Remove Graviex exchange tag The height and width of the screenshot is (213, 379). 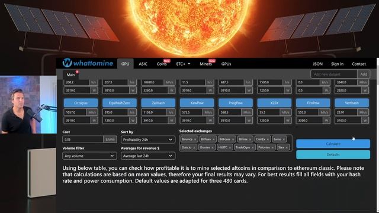click(x=213, y=147)
